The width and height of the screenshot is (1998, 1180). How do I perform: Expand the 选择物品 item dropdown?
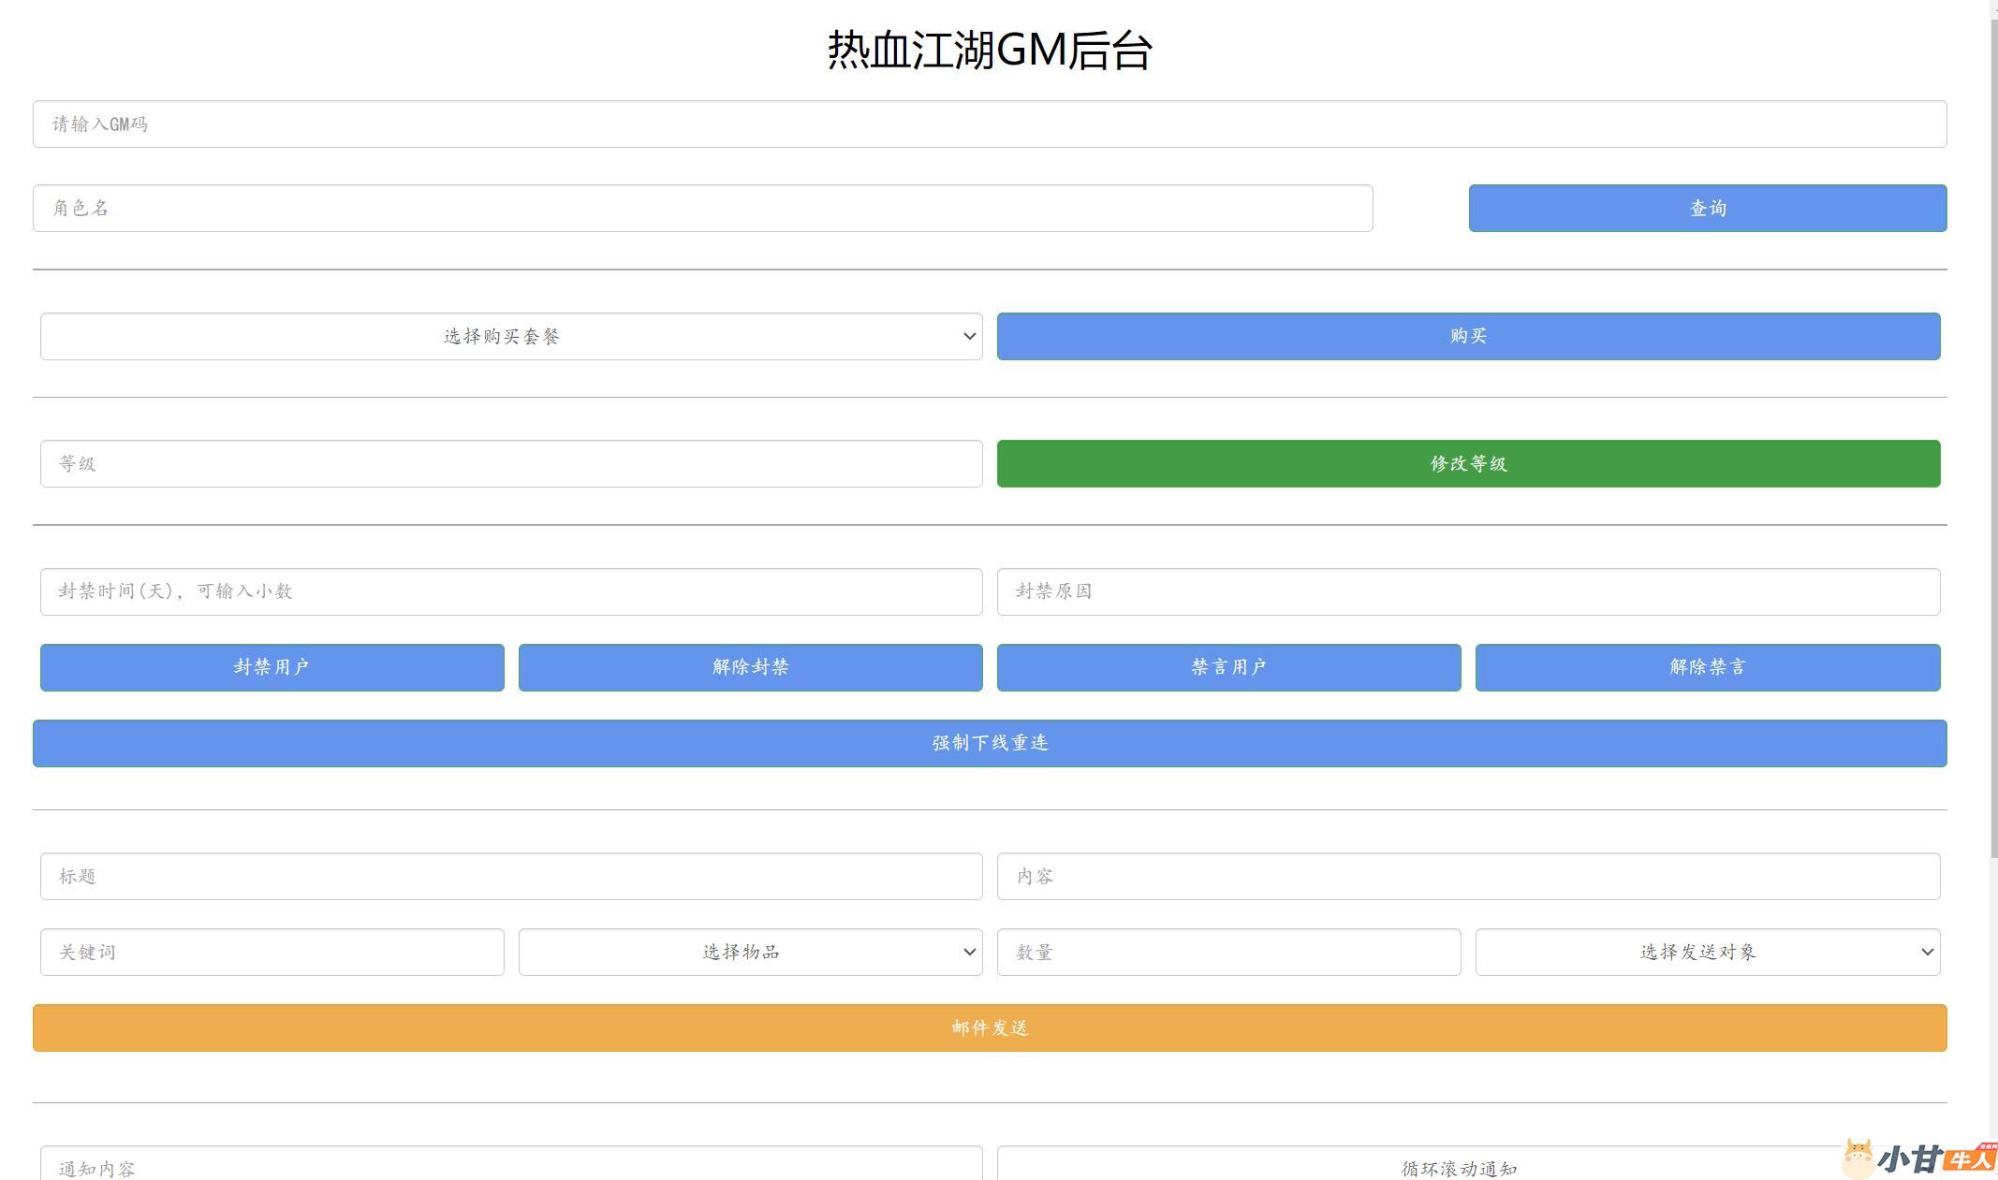pyautogui.click(x=750, y=952)
